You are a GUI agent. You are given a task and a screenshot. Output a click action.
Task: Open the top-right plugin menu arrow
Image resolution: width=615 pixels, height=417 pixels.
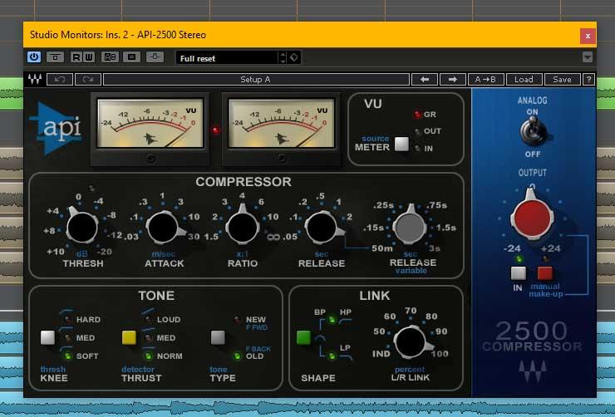point(587,57)
